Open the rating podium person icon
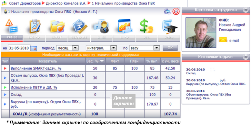The height and width of the screenshot is (128, 251). tap(102, 26)
